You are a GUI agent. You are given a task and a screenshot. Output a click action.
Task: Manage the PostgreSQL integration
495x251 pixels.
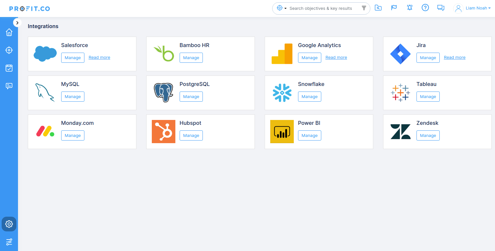(191, 96)
